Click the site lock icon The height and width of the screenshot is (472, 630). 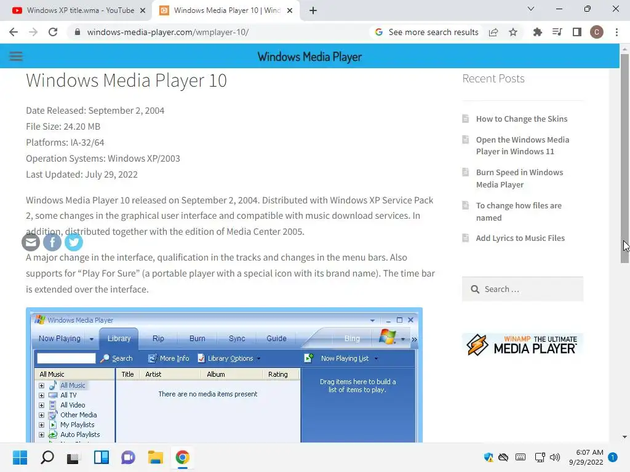click(x=78, y=32)
